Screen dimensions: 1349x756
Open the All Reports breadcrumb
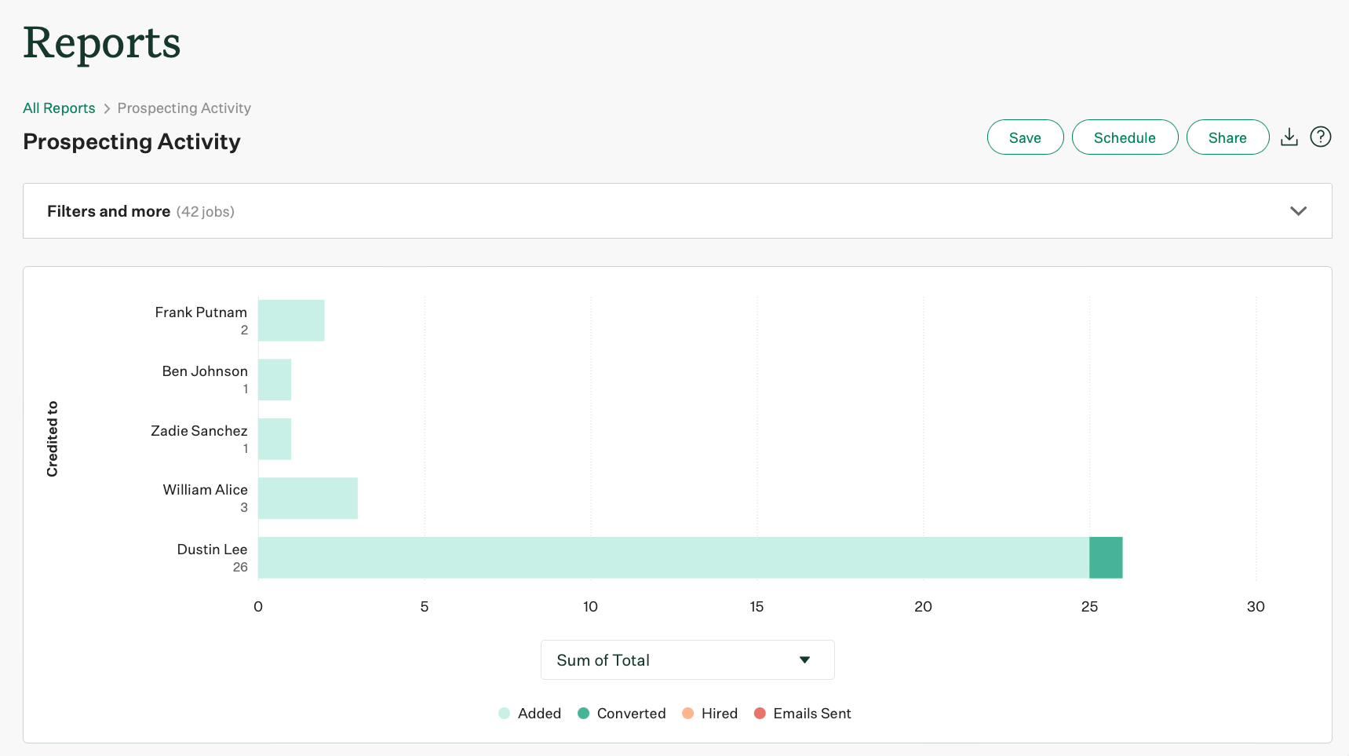tap(59, 108)
